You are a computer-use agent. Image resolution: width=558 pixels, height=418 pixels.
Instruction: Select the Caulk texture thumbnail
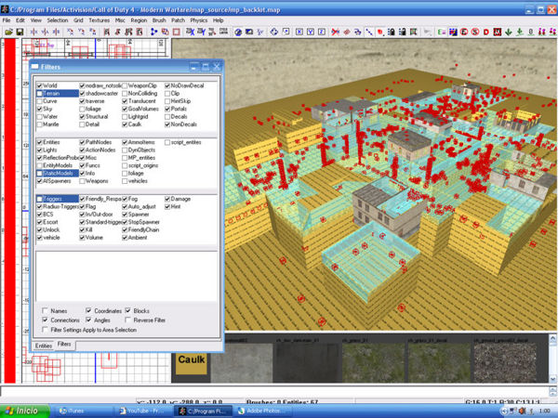[192, 359]
